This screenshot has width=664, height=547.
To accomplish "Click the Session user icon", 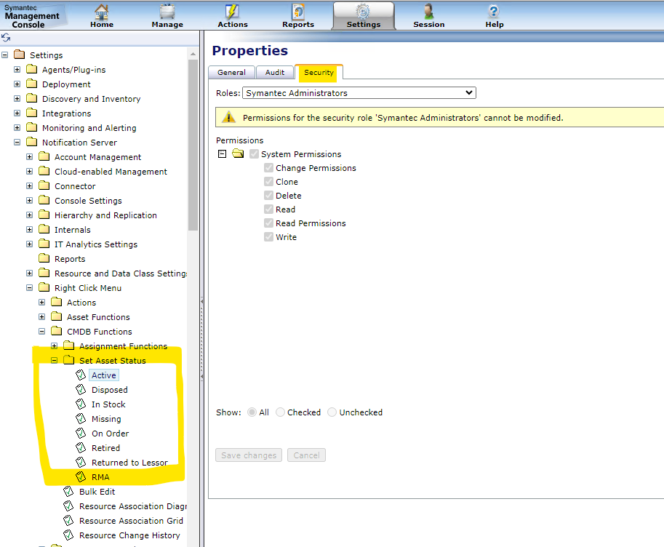I will pos(428,12).
